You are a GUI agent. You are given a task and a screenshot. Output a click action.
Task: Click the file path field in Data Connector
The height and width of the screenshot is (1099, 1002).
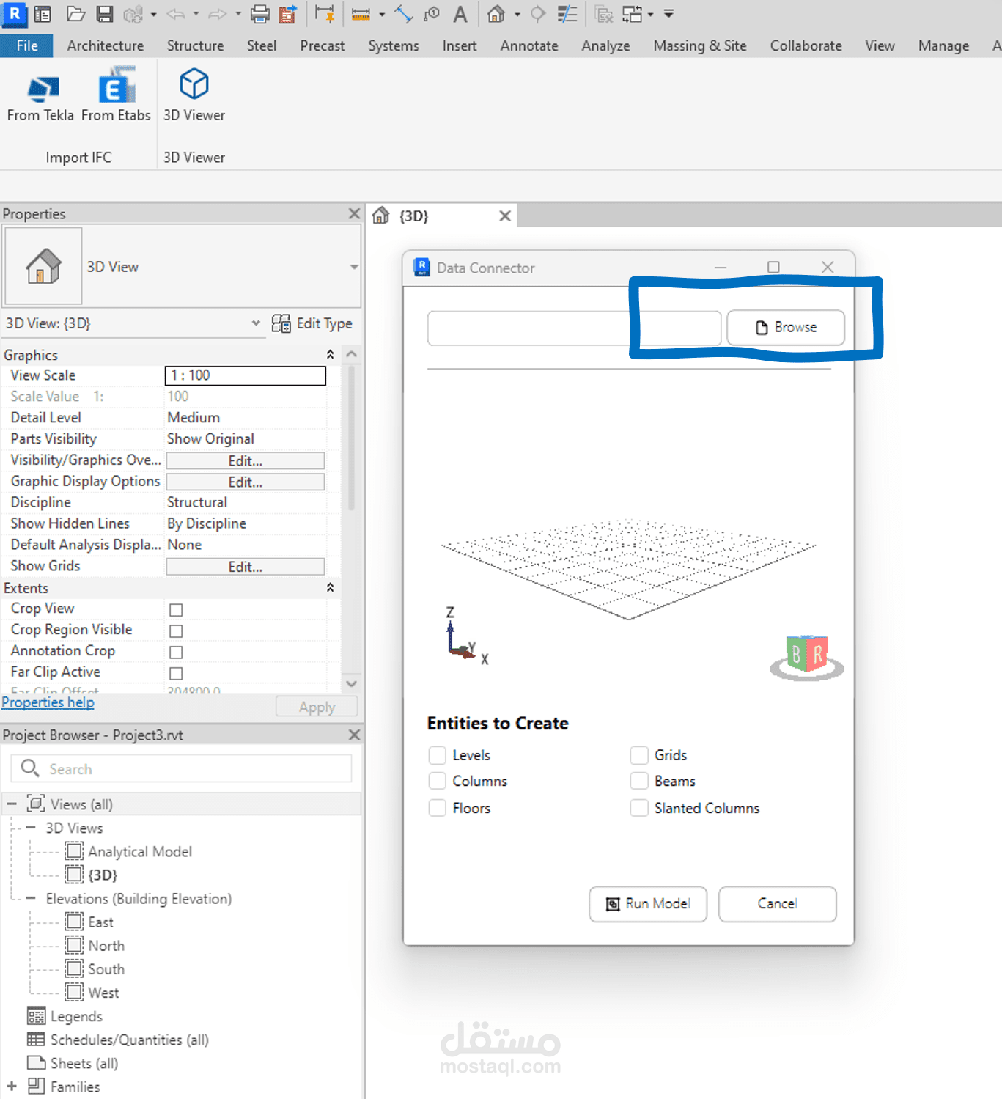(x=574, y=328)
